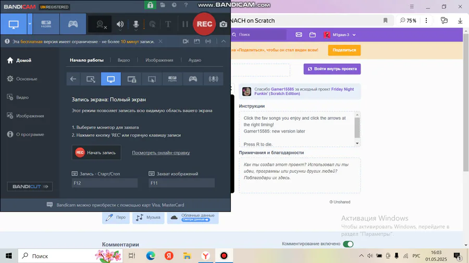The height and width of the screenshot is (263, 469).
Task: Select audio-only recording mode icon
Action: tap(213, 79)
